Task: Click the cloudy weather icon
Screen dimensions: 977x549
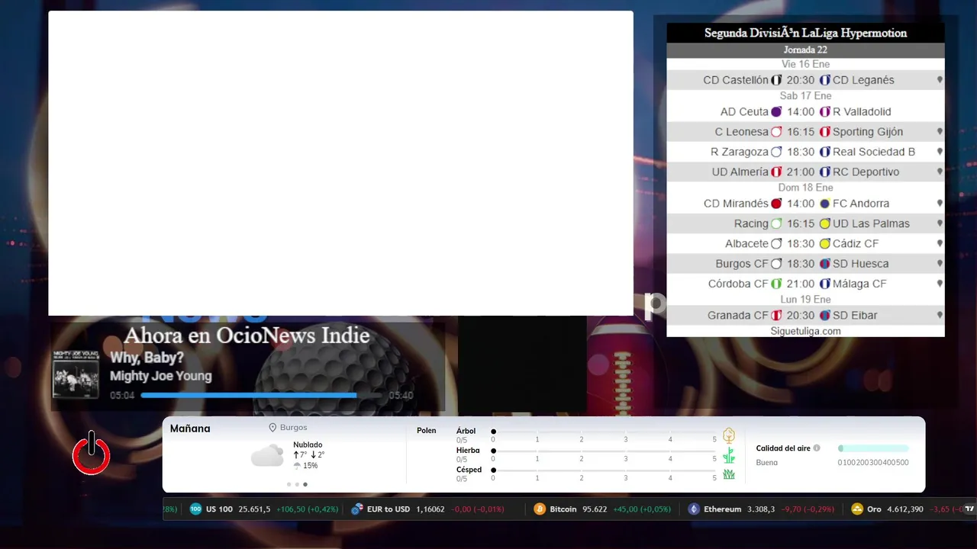Action: [267, 456]
